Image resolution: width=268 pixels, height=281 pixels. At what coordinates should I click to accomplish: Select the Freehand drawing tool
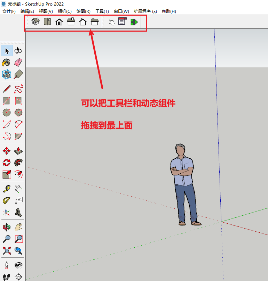click(18, 89)
